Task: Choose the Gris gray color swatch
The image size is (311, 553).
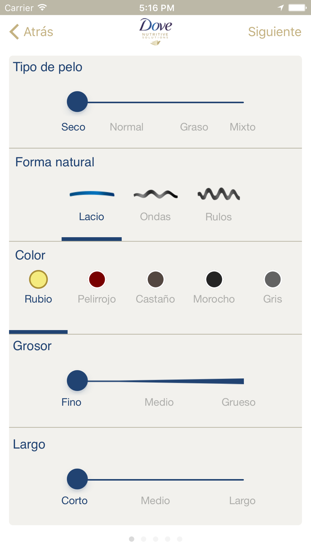Action: (273, 279)
